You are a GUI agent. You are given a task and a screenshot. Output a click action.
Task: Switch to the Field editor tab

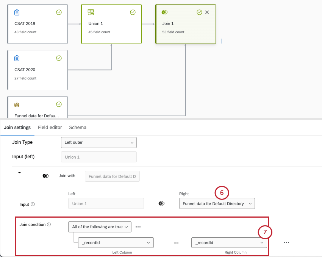tap(50, 128)
